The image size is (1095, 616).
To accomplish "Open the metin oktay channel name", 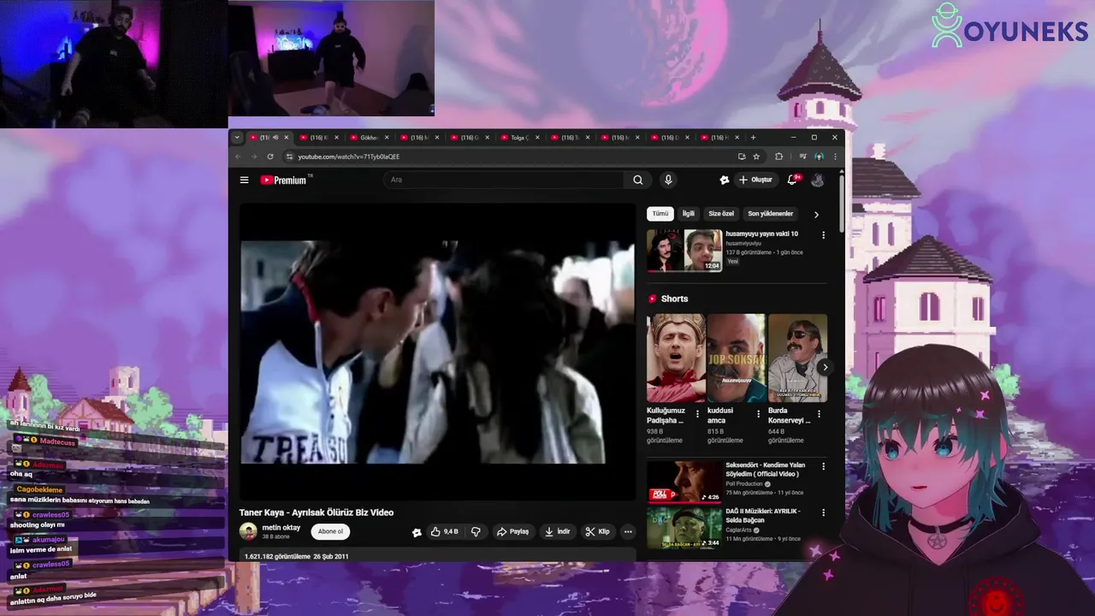I will (281, 528).
